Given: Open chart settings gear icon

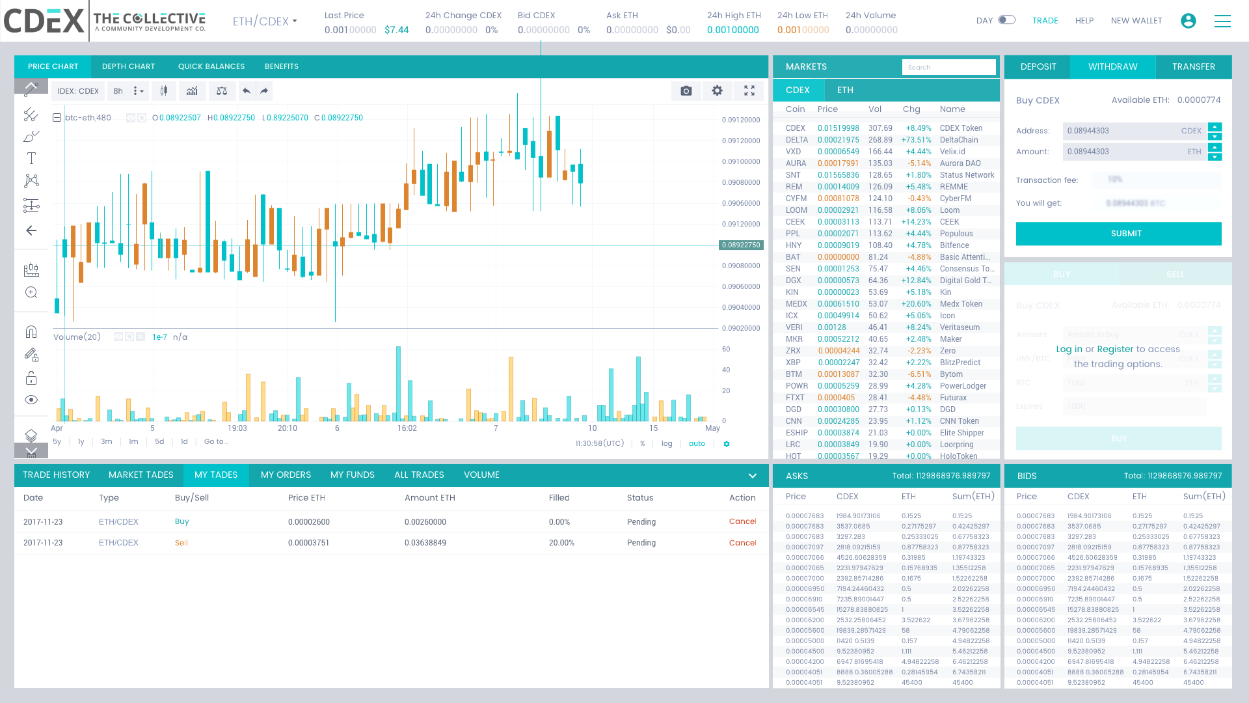Looking at the screenshot, I should point(717,91).
